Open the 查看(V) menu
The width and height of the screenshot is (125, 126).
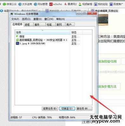coord(37,19)
